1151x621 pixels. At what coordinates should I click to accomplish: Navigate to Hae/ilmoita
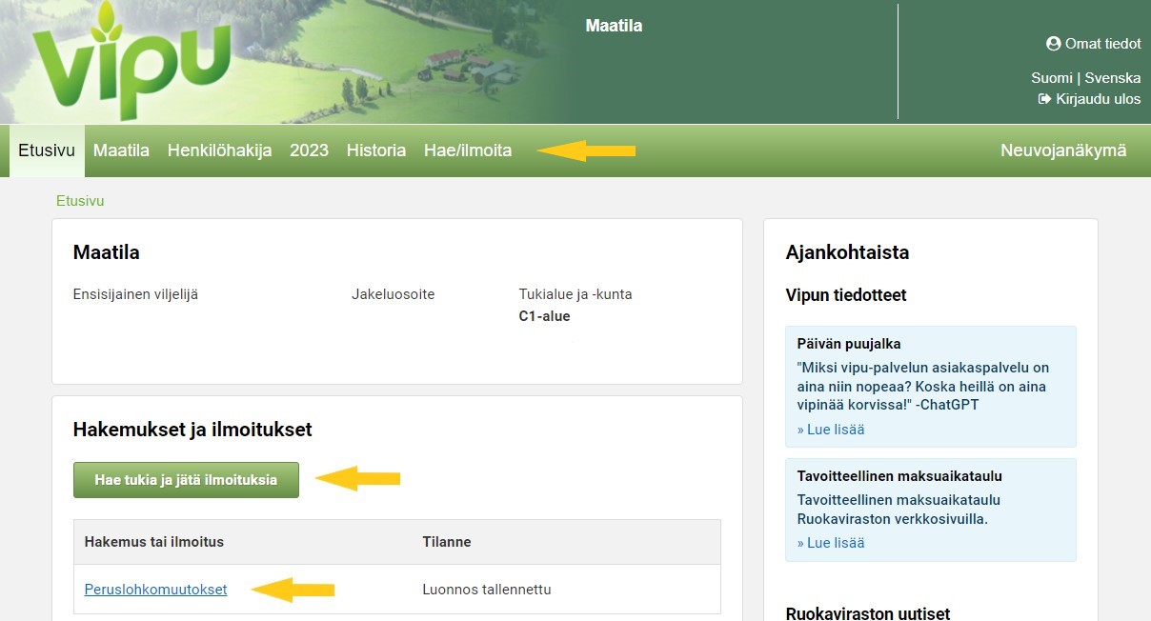pos(470,150)
